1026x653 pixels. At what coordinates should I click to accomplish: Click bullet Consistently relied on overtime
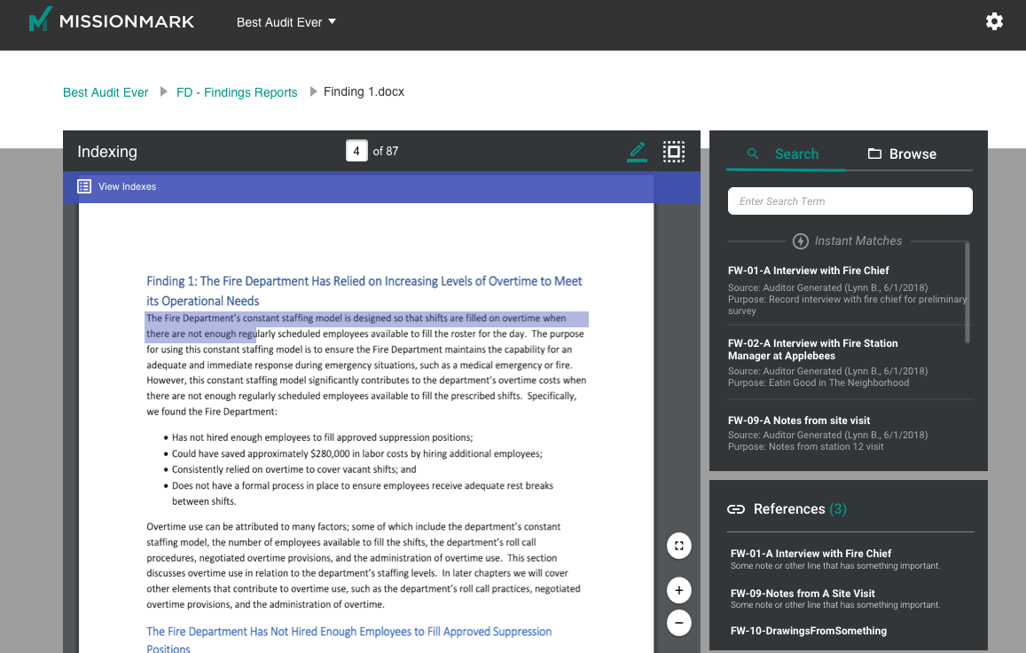294,469
